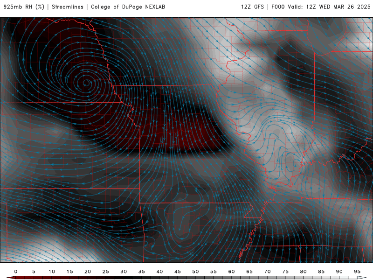
Task: Click the 80 value on the color scale
Action: [x=303, y=272]
